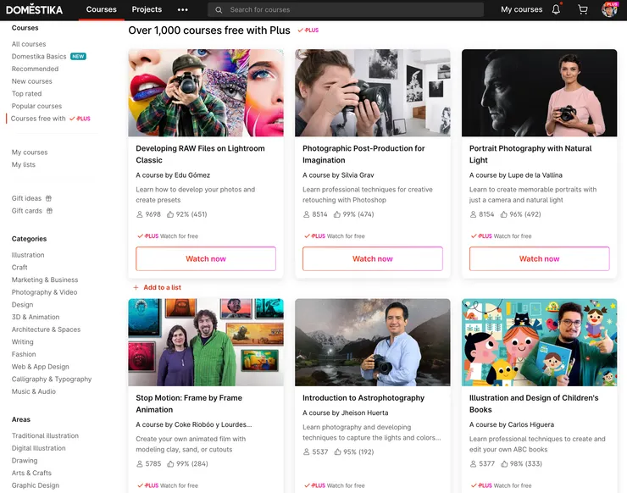Select All courses in sidebar
Screen dimensions: 627x493
point(29,44)
